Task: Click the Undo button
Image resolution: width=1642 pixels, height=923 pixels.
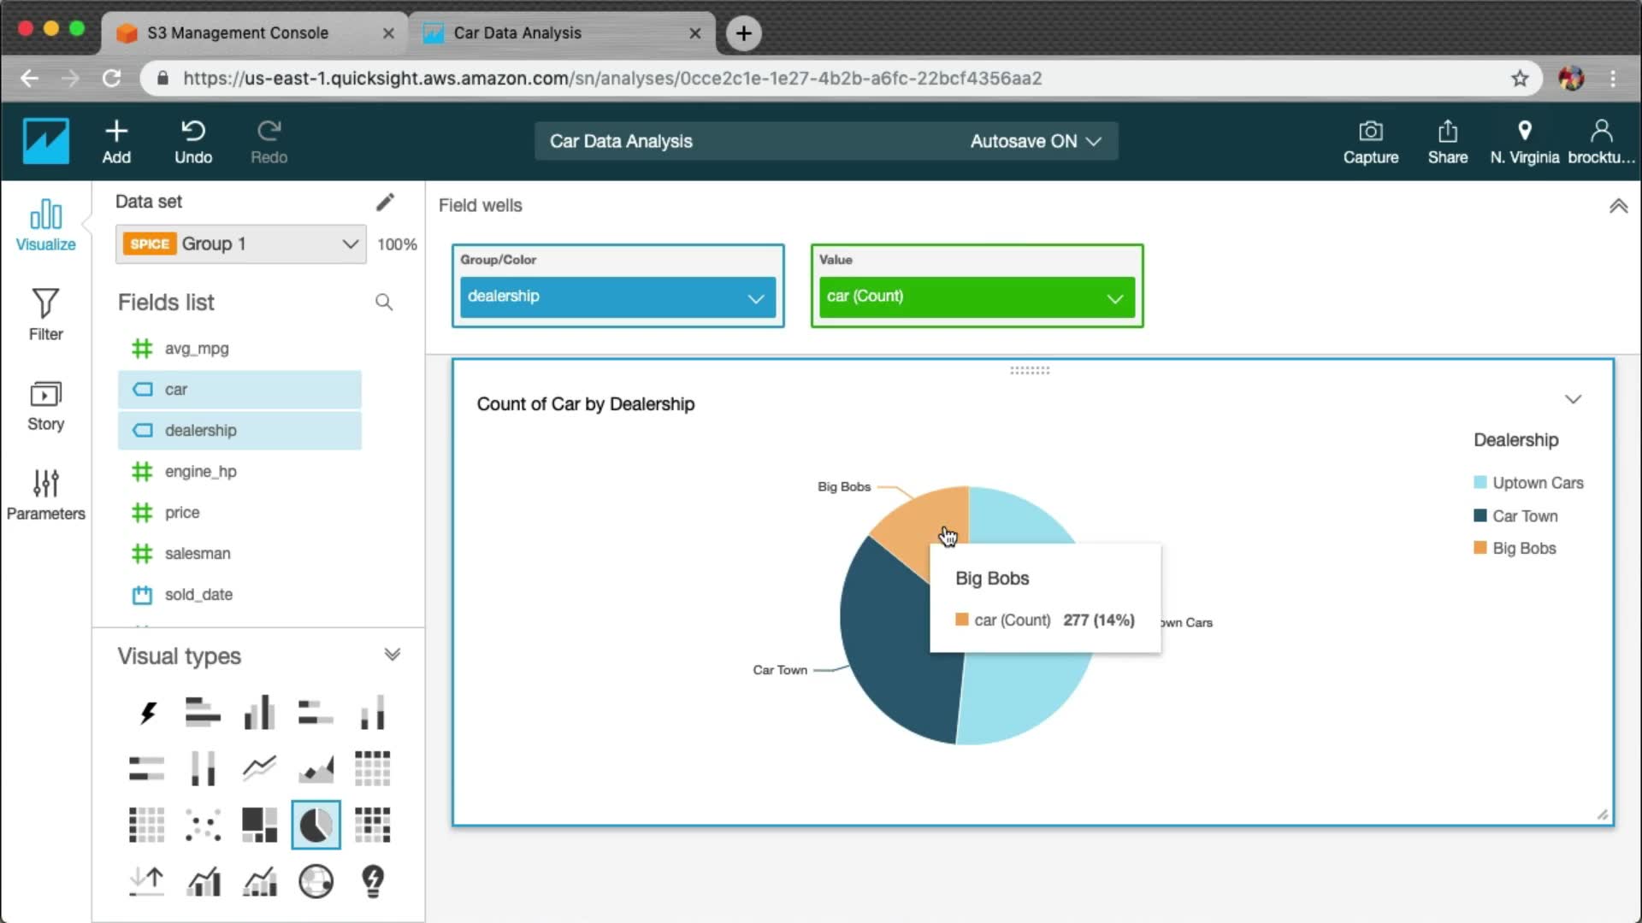Action: point(193,142)
